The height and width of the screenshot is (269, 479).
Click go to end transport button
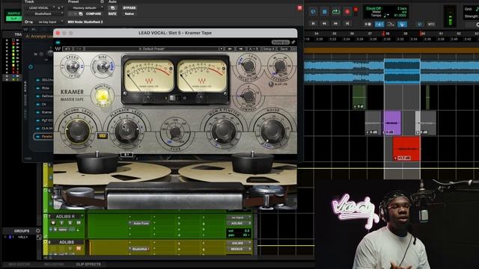pyautogui.click(x=347, y=23)
